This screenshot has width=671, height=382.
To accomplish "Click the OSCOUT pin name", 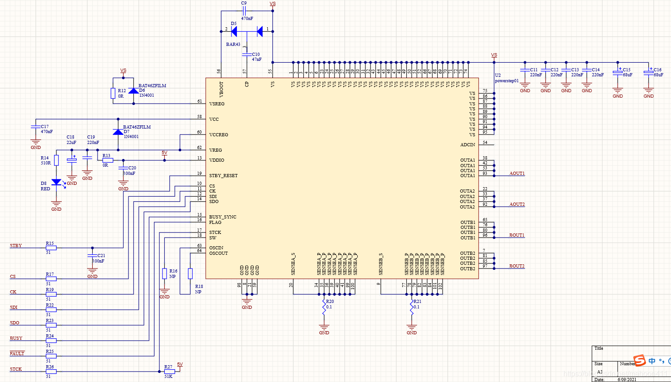I will point(218,253).
